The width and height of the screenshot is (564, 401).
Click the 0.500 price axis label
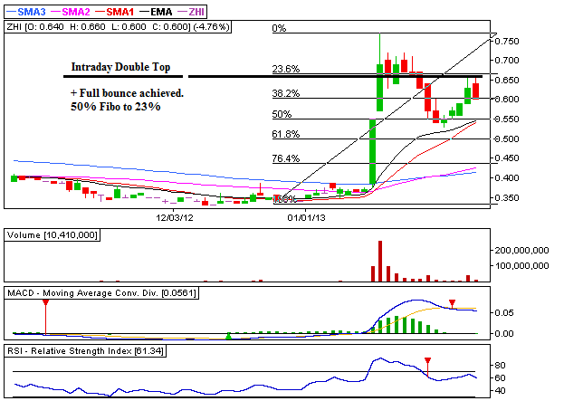point(507,139)
